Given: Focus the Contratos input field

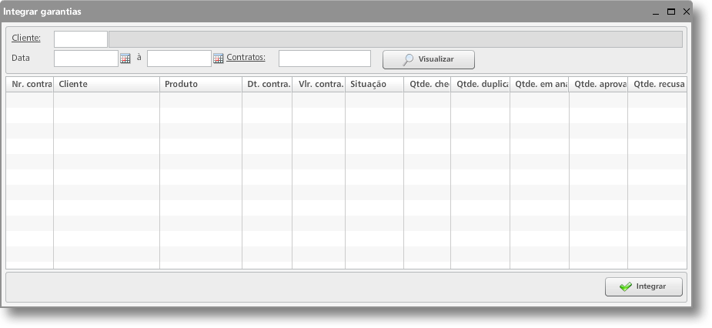Looking at the screenshot, I should (325, 59).
